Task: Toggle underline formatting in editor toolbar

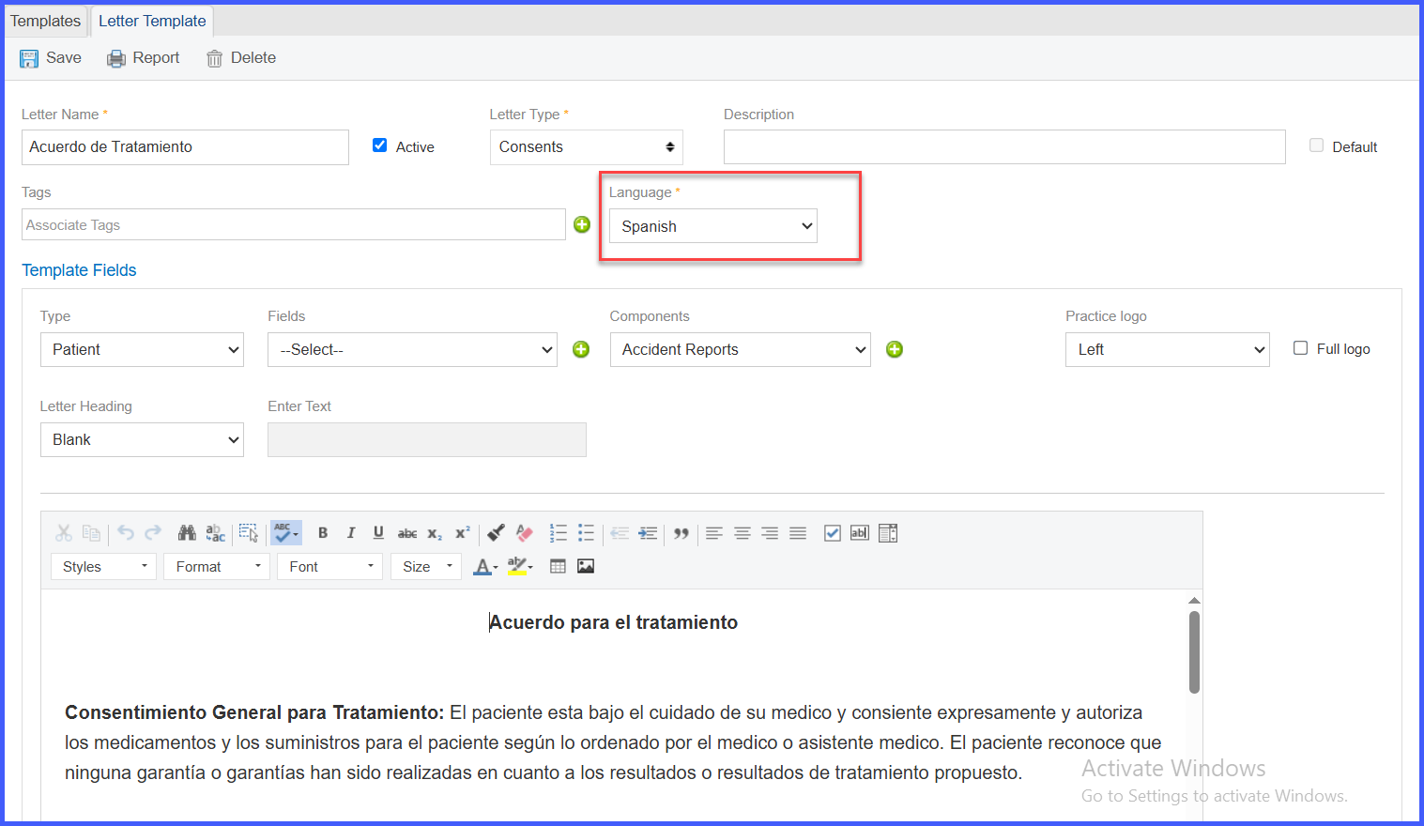Action: pyautogui.click(x=378, y=533)
